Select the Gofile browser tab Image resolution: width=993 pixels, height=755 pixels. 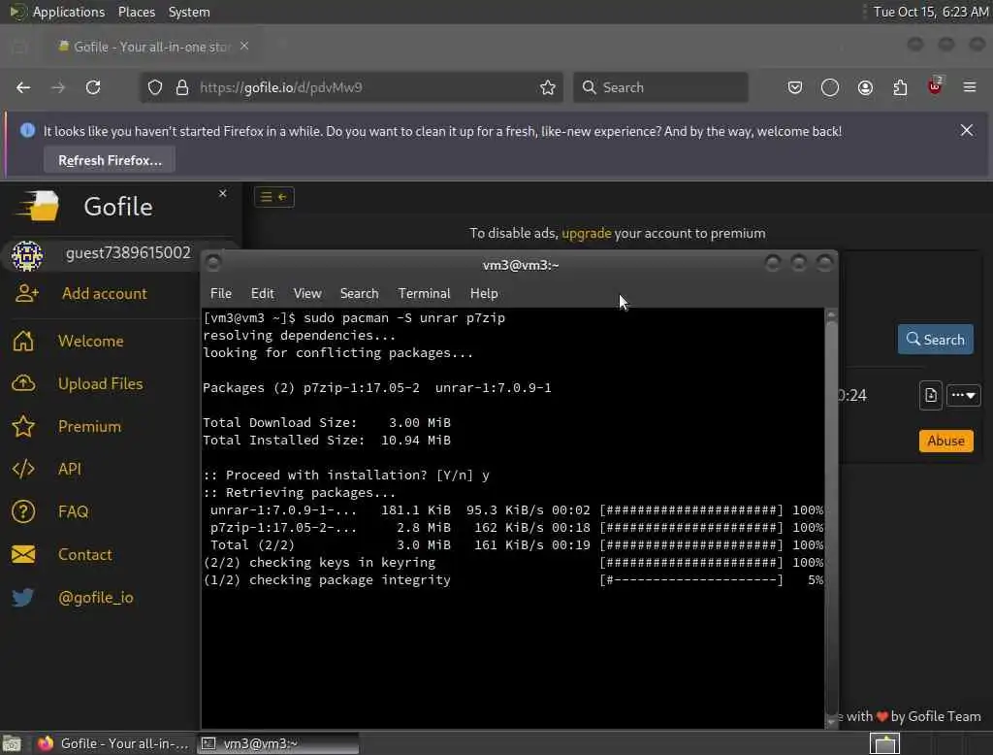click(152, 47)
